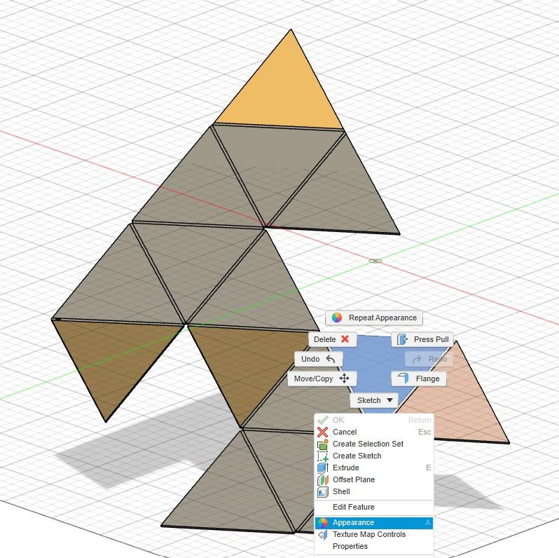Click the Undo button
559x558 pixels.
click(x=318, y=359)
